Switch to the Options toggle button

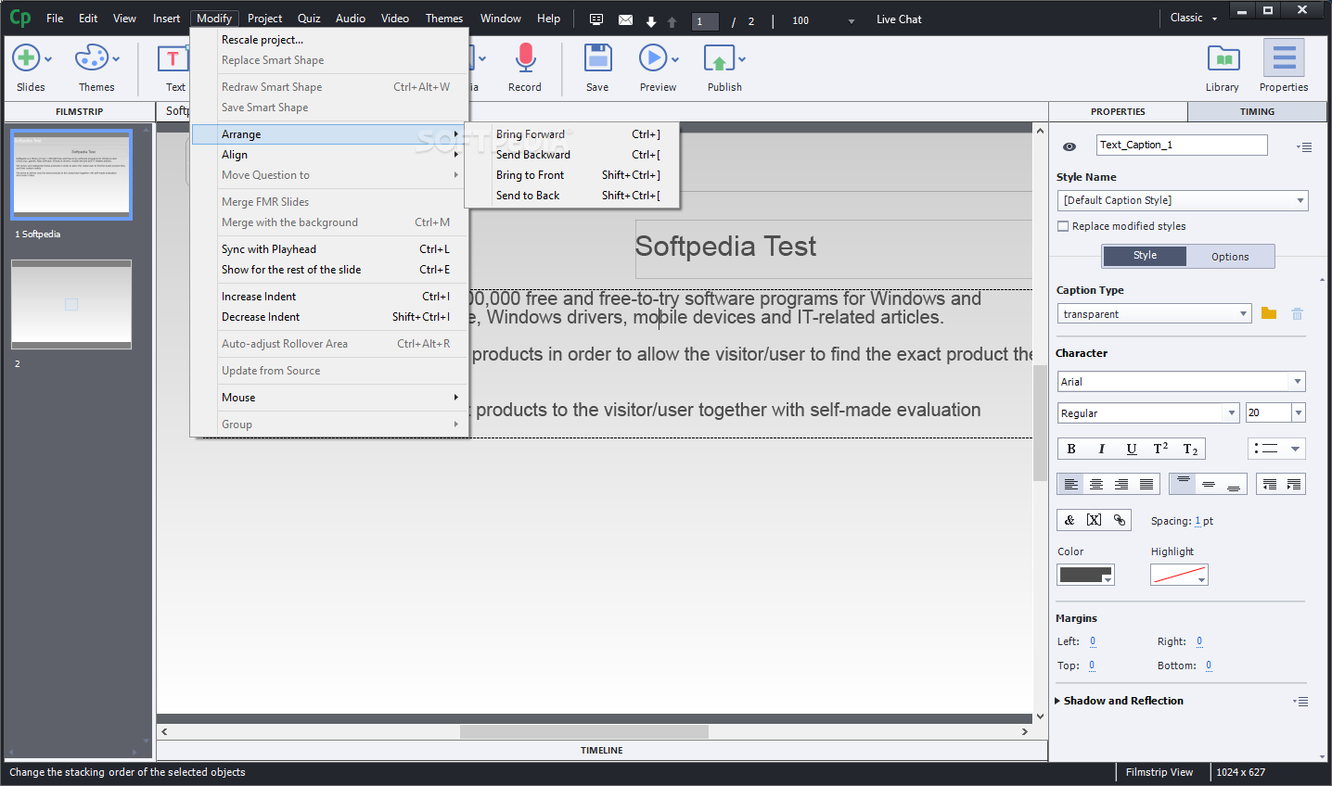(1230, 257)
